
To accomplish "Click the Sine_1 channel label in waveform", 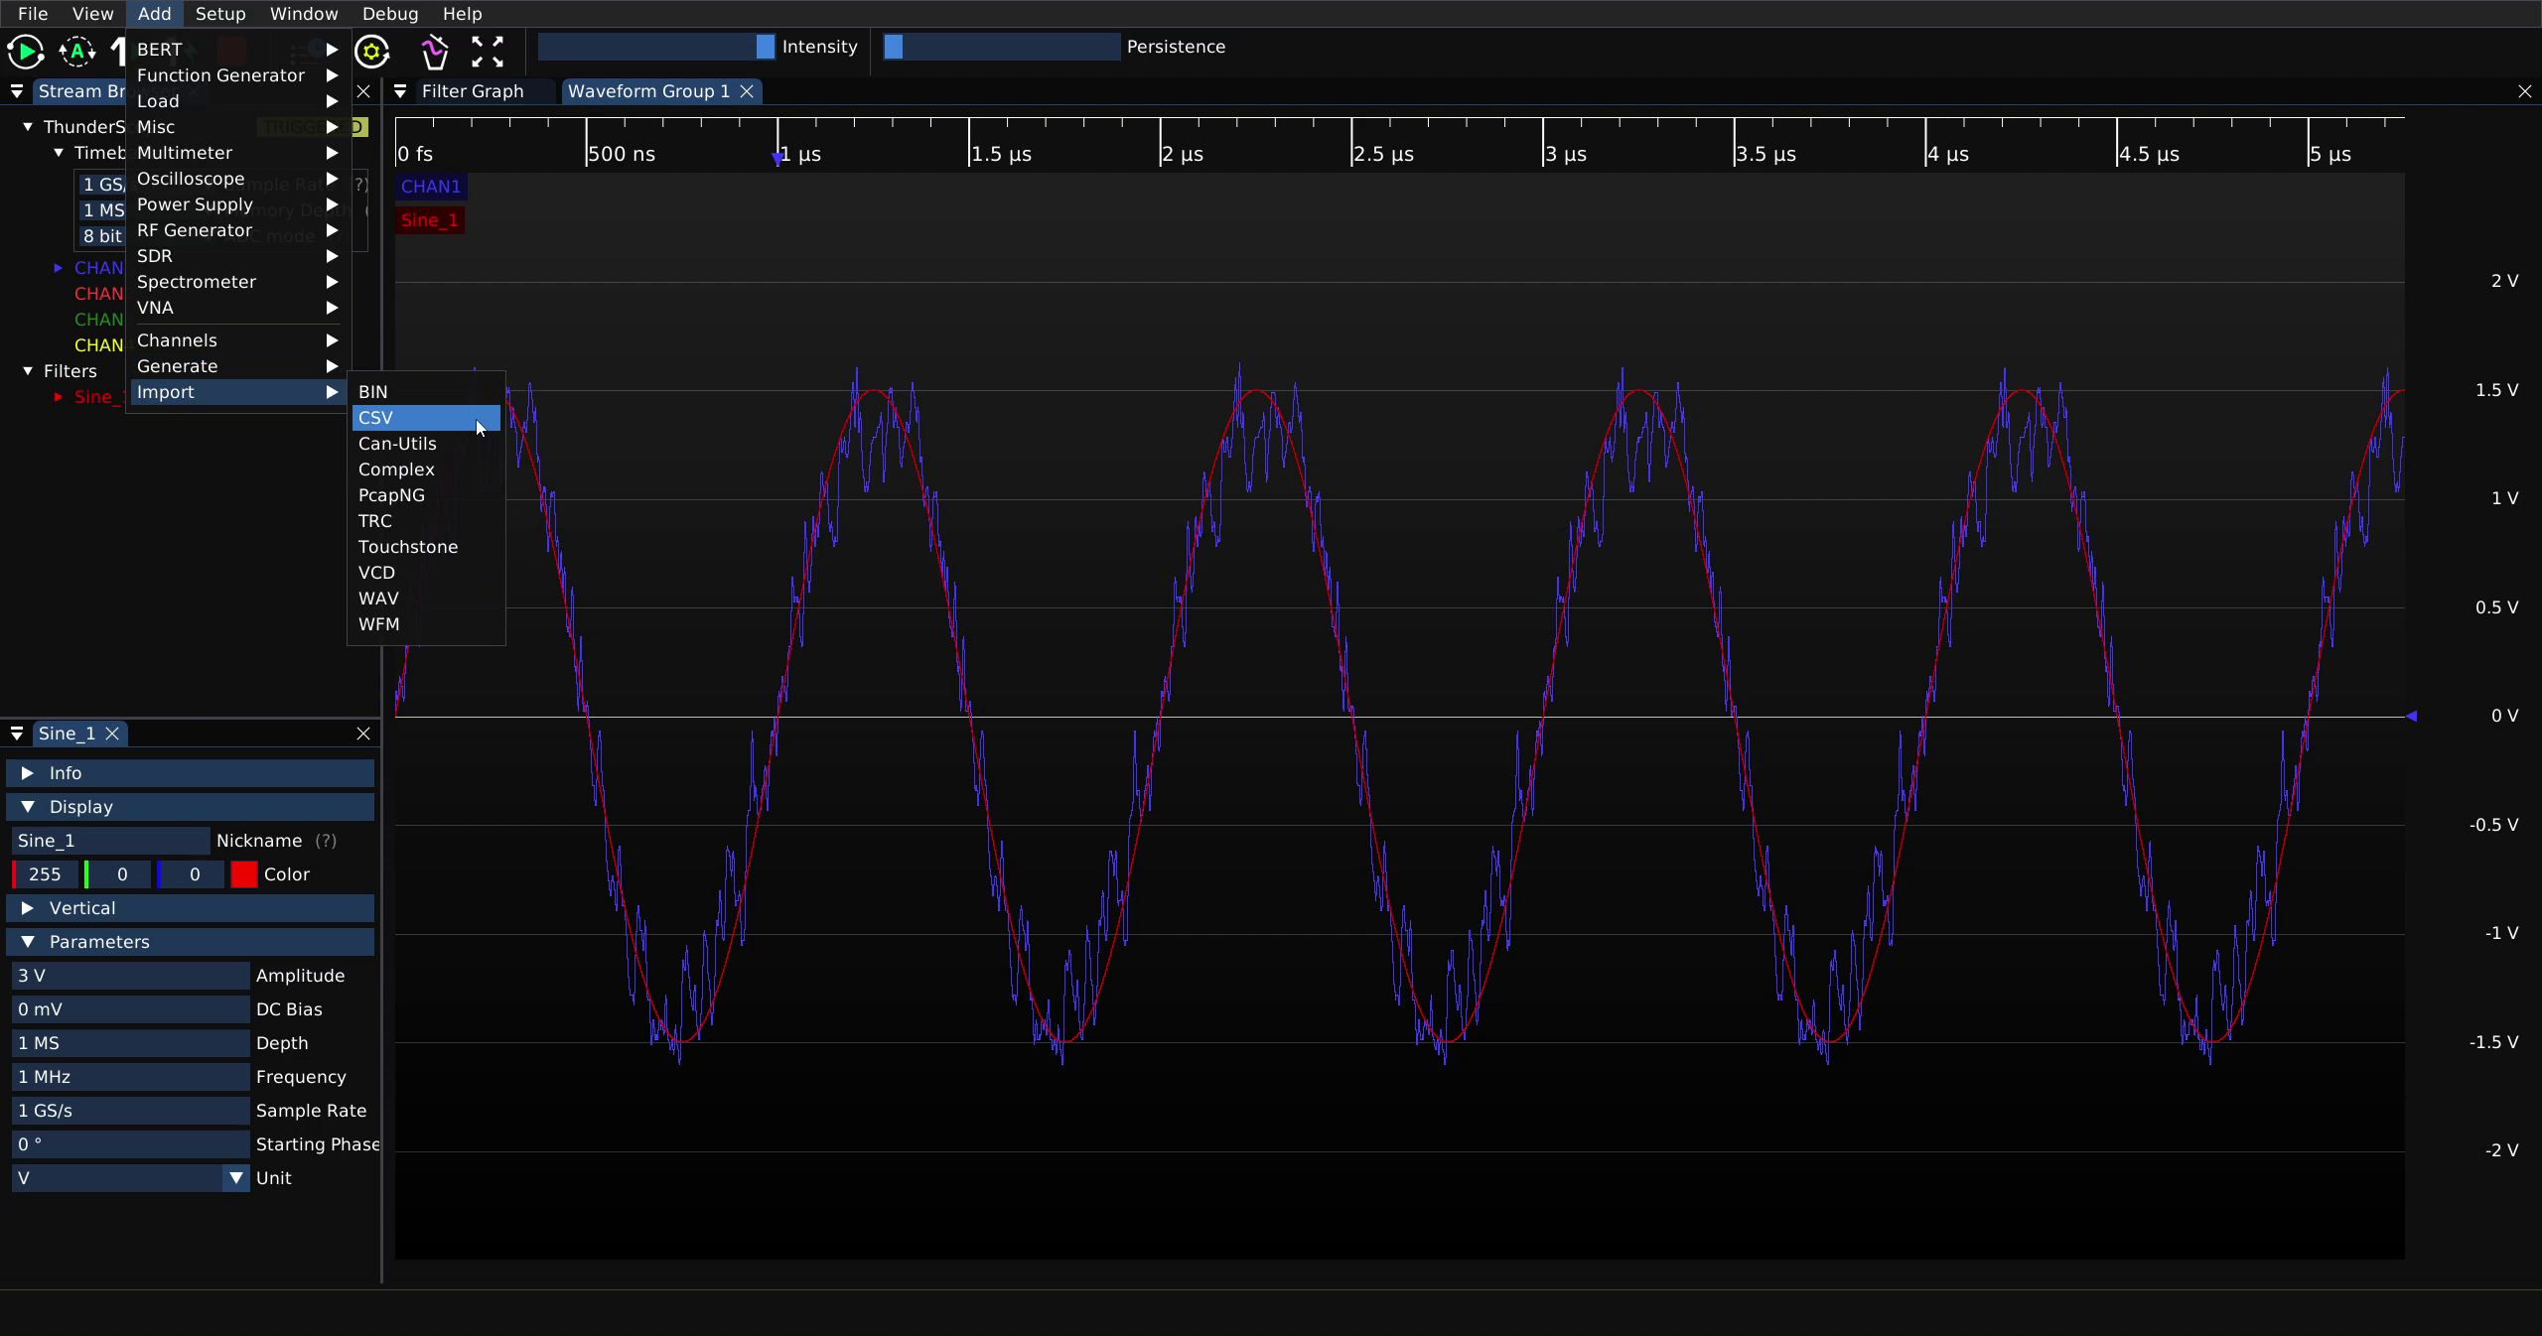I will 430,220.
